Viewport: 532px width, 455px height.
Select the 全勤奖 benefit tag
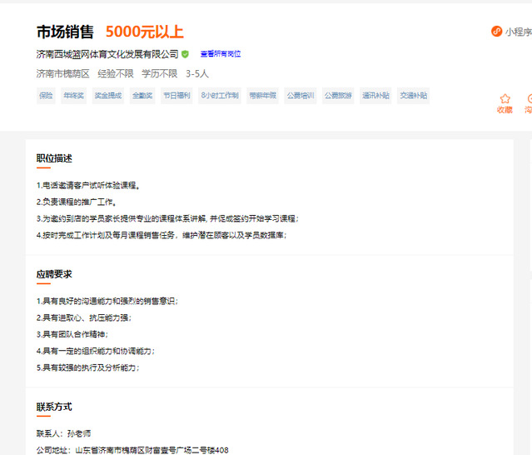tap(142, 96)
